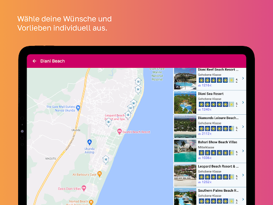Open Diamonds Leisure Beach details chevron

tap(243, 127)
